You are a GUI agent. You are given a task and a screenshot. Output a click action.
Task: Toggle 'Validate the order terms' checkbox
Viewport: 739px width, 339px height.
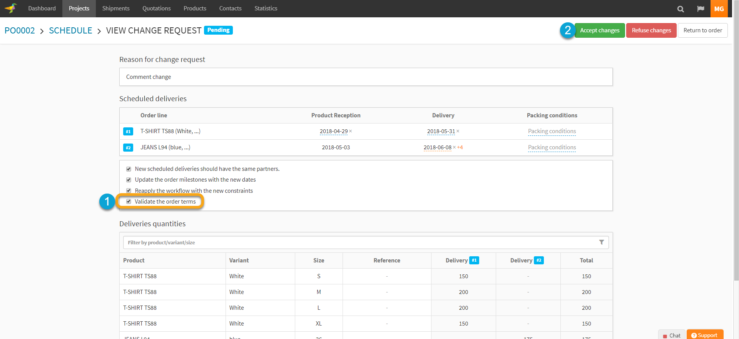(129, 201)
